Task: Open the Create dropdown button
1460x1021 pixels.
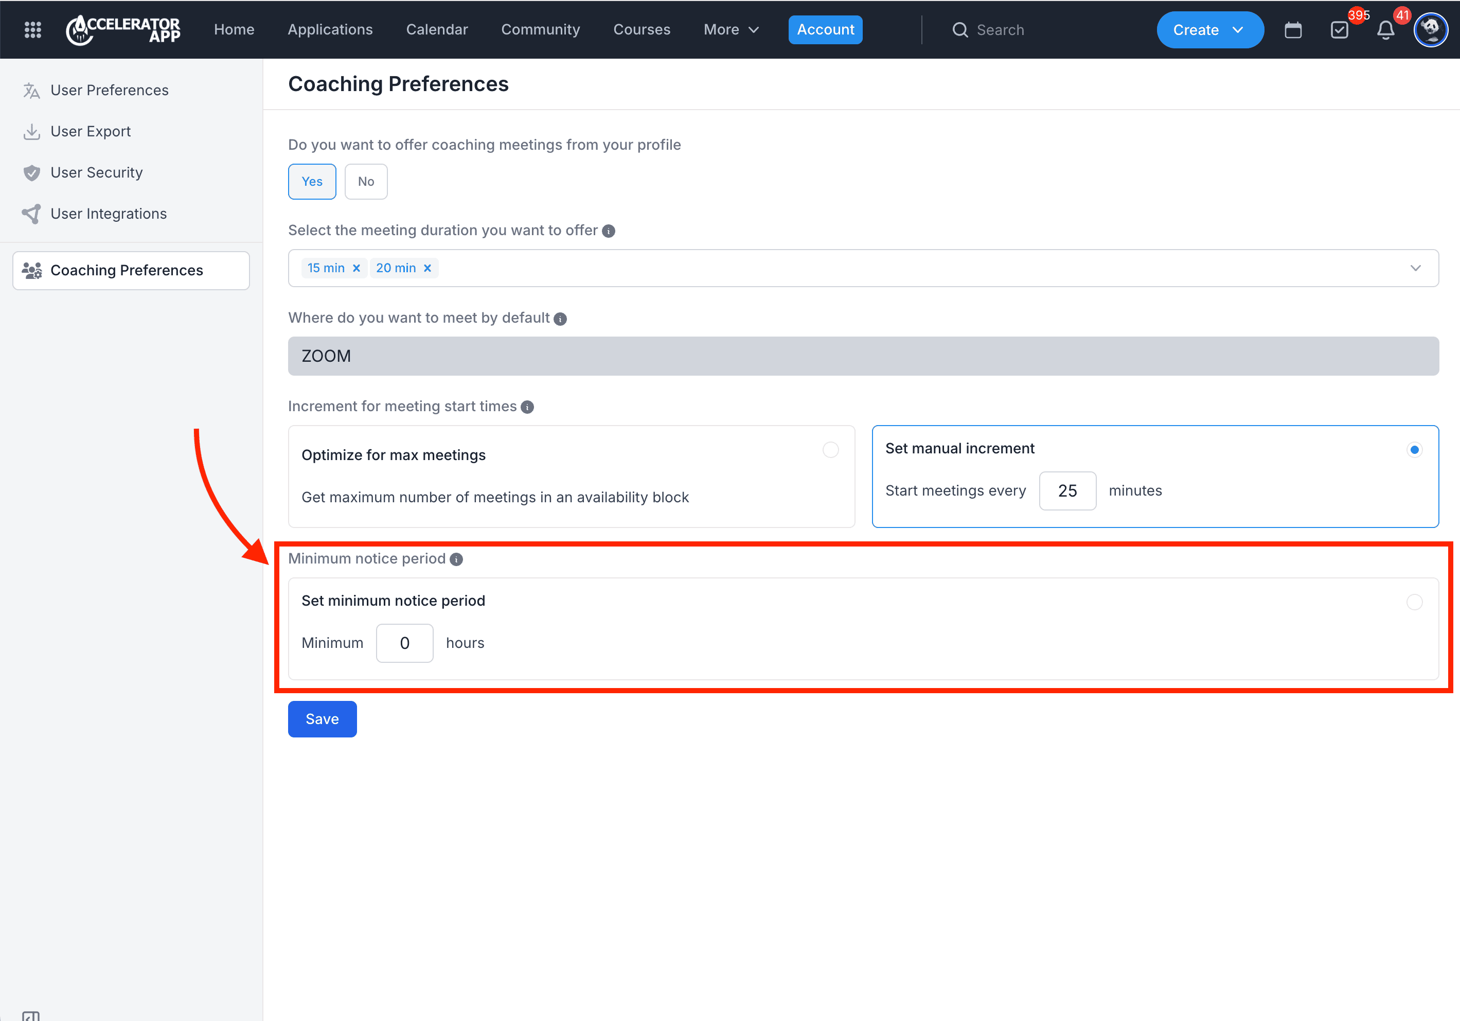Action: point(1209,30)
